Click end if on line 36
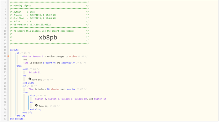Screen dimensions: 220x122 point(21,116)
